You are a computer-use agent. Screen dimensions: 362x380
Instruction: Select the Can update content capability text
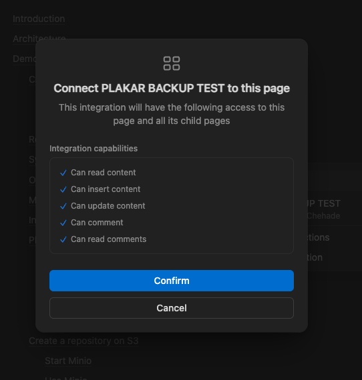pyautogui.click(x=108, y=206)
